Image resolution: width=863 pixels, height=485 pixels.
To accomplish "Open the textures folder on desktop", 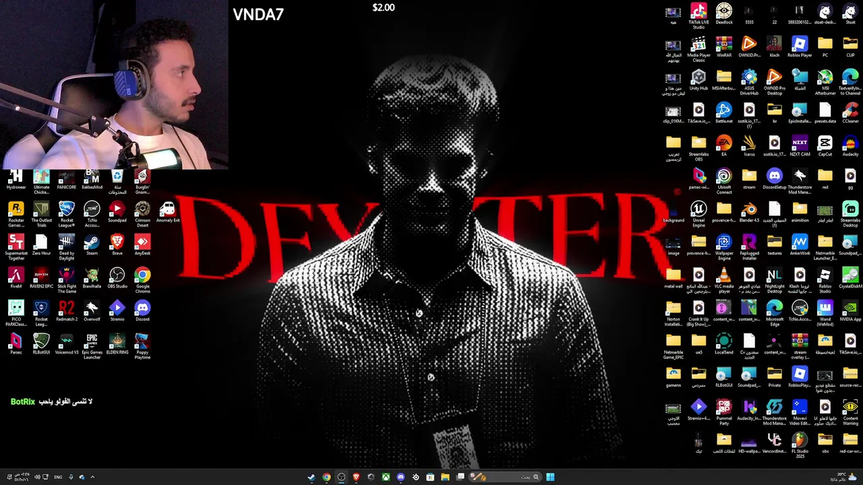I will [x=775, y=245].
